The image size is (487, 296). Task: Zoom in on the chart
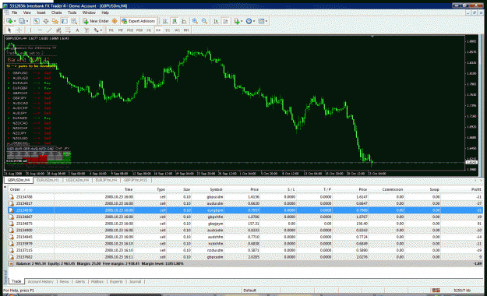click(x=195, y=21)
